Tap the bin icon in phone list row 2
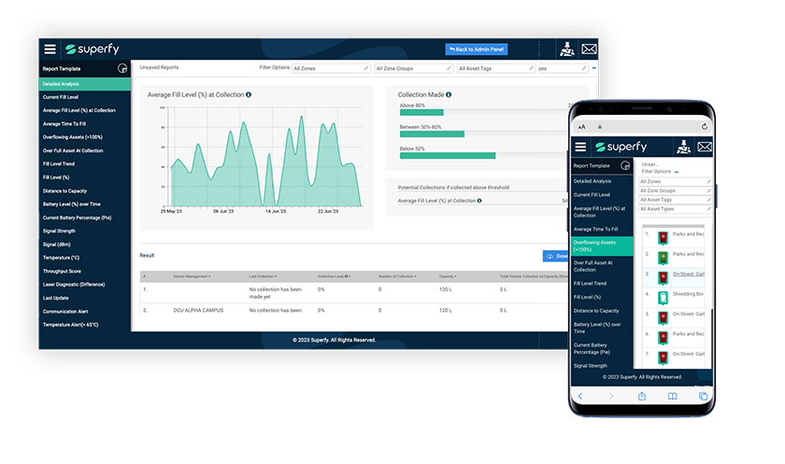The height and width of the screenshot is (464, 785). coord(663,258)
